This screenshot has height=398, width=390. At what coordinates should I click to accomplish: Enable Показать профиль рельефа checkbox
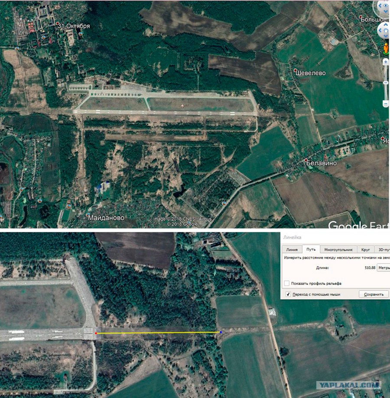tap(287, 283)
